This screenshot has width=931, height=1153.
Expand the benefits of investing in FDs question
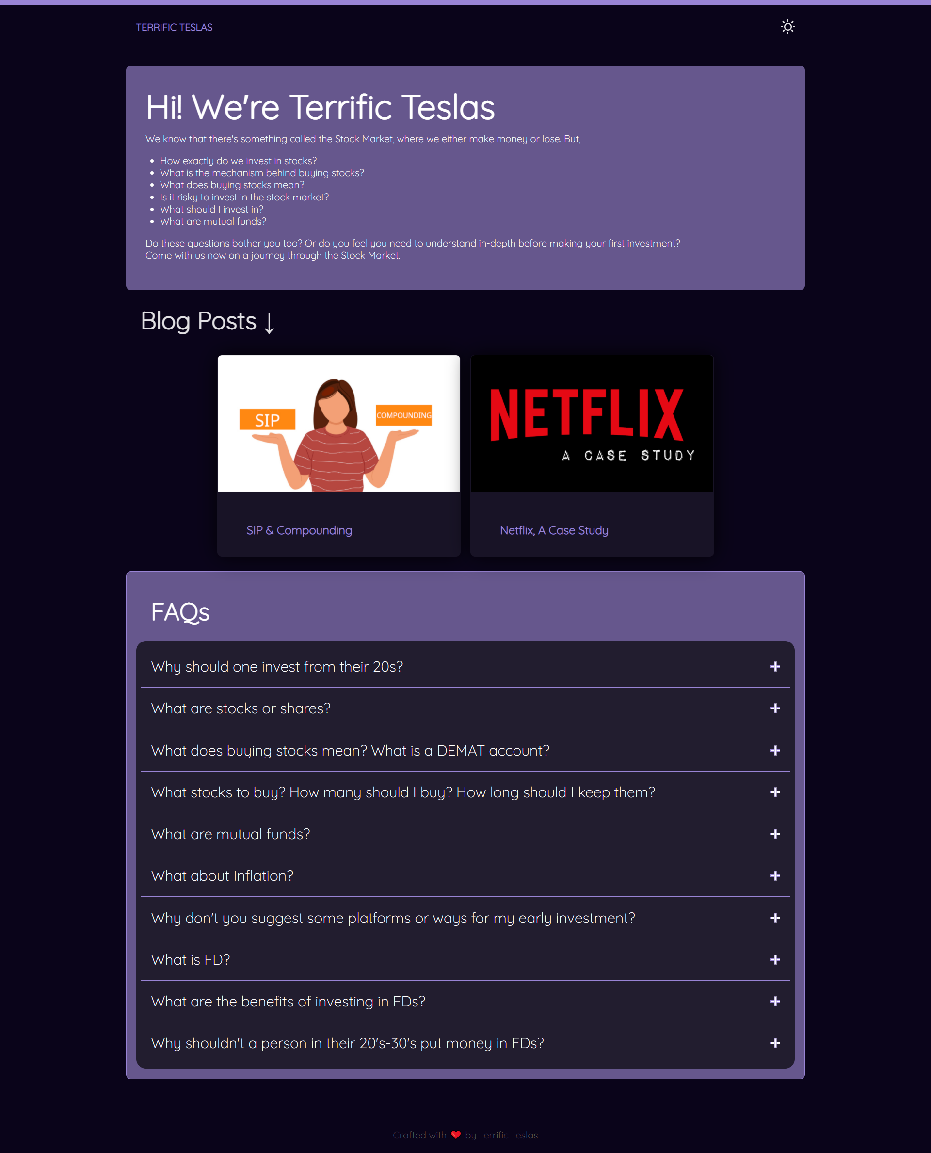tap(288, 1002)
